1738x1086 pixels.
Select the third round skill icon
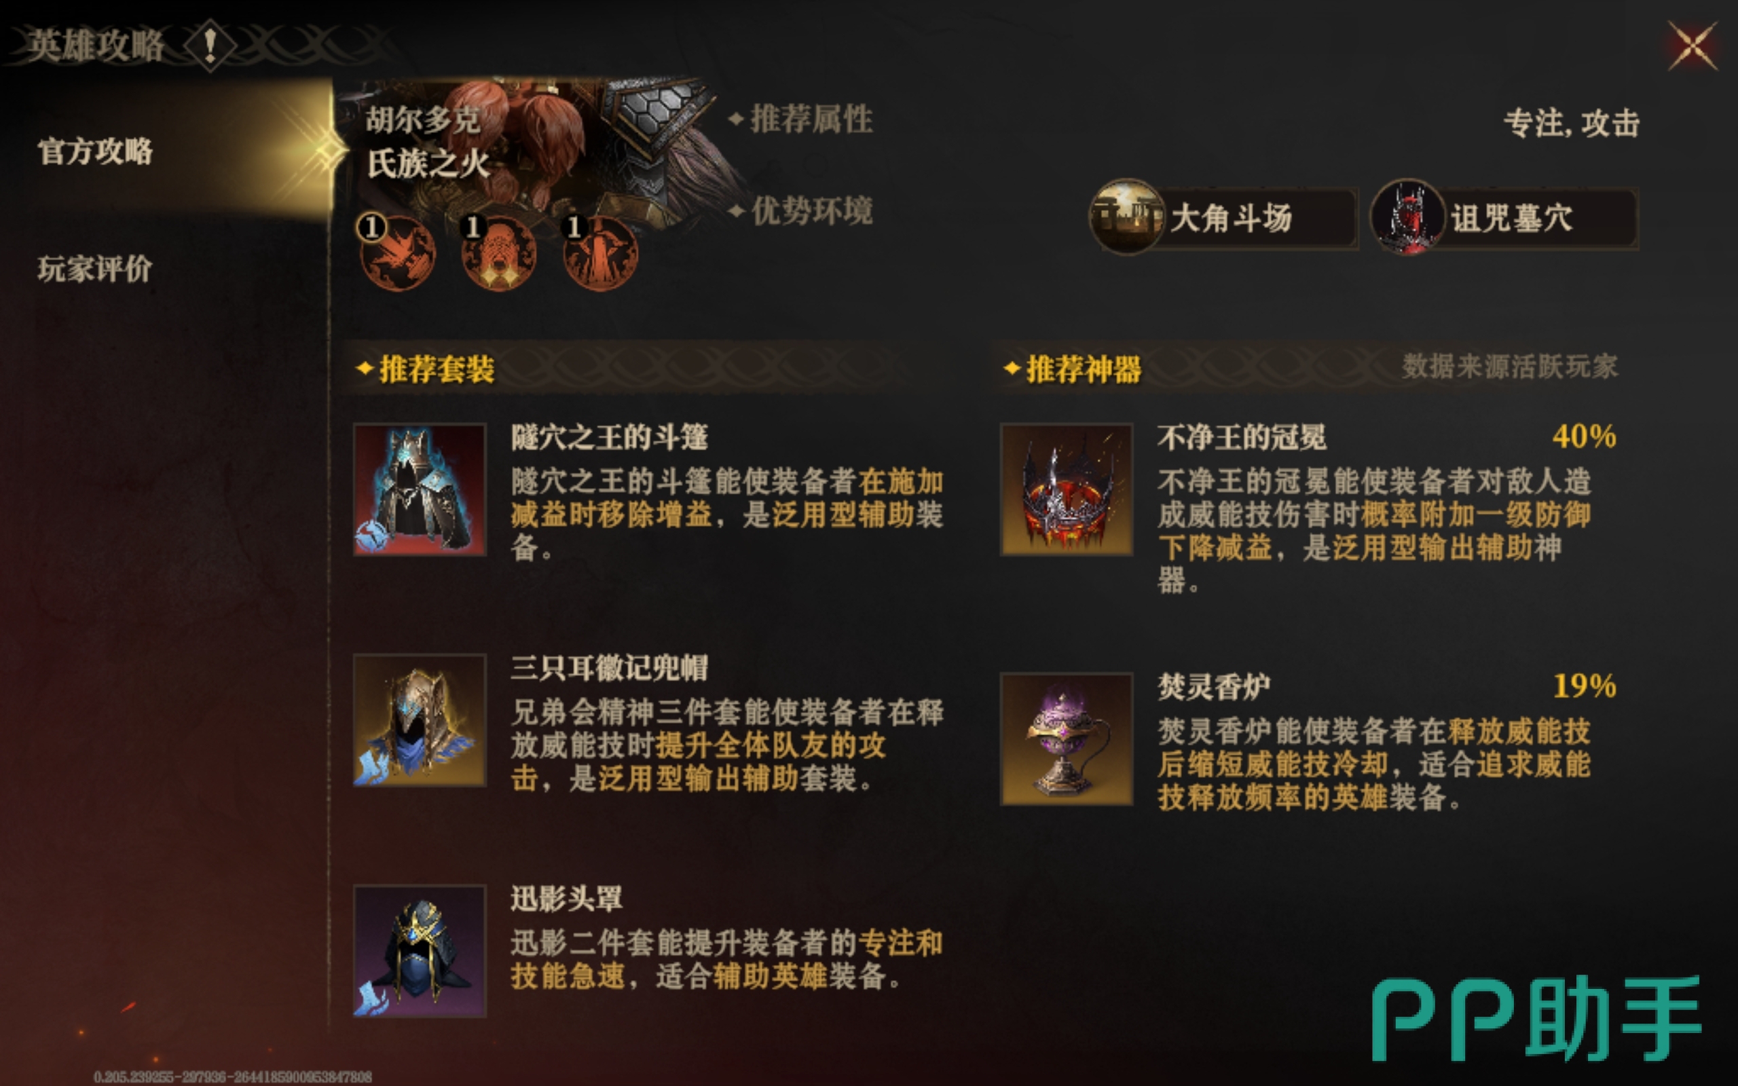(599, 252)
